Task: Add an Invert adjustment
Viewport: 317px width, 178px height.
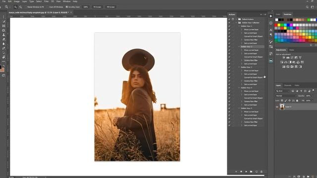Action: tap(284, 67)
